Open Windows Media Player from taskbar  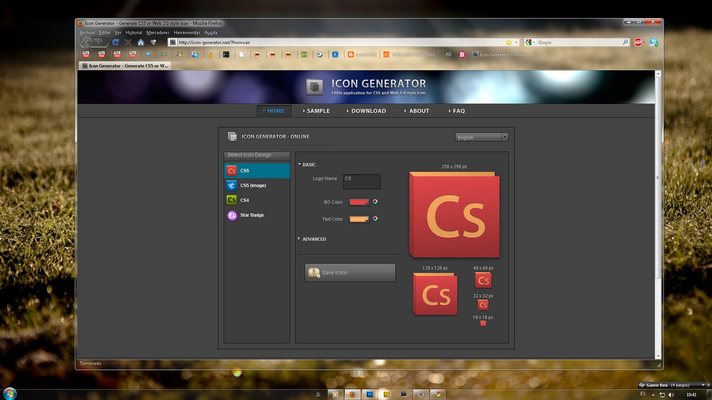336,394
